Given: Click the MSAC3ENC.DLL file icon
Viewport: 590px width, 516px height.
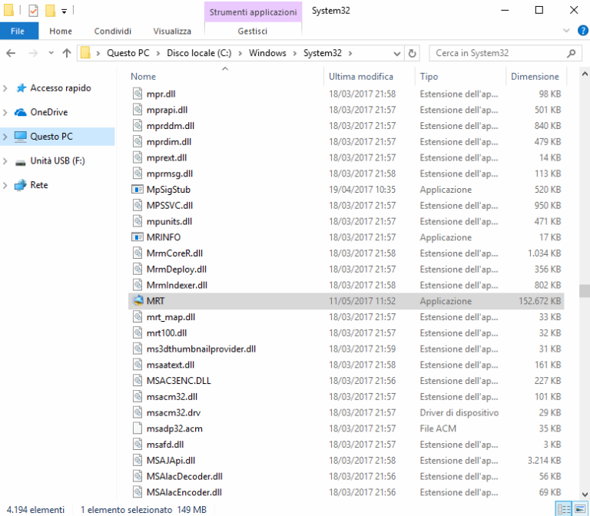Looking at the screenshot, I should (x=138, y=380).
